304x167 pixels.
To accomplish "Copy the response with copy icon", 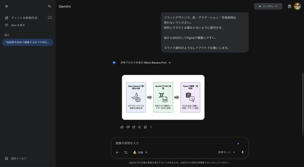I will 145,127.
